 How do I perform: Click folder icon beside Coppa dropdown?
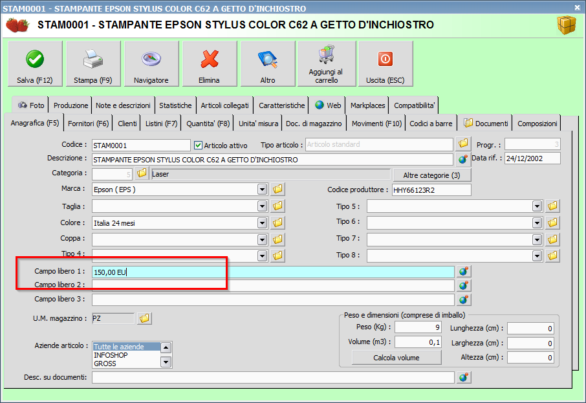(277, 239)
